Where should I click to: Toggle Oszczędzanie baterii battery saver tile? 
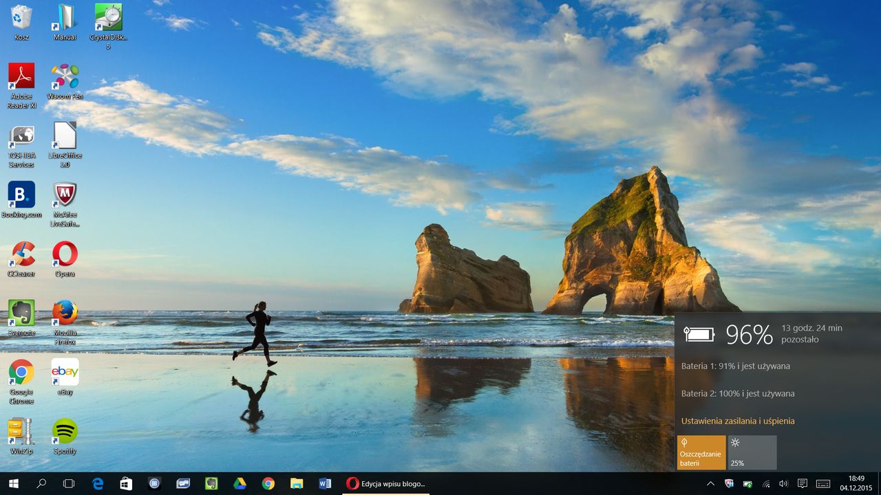click(701, 452)
